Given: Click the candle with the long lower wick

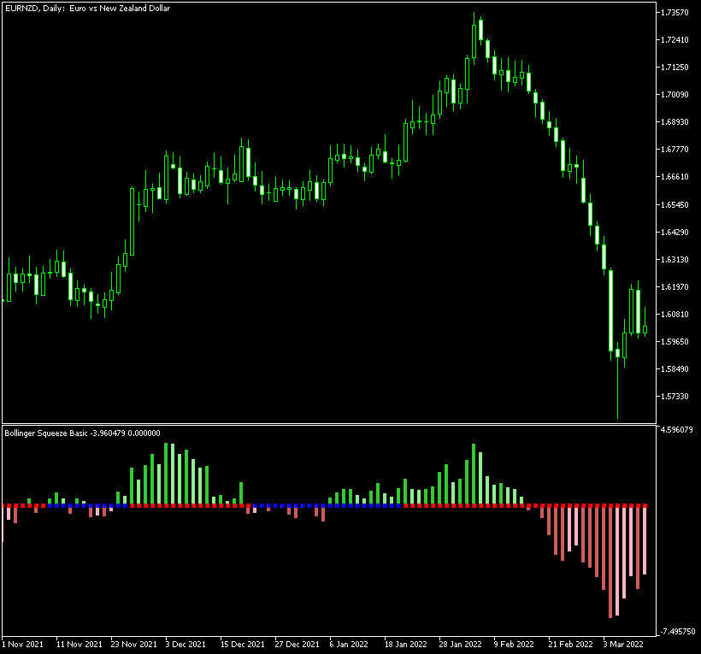Looking at the screenshot, I should 617,376.
